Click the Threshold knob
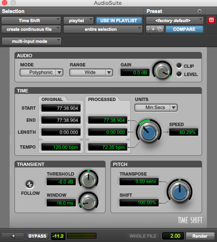The image size is (217, 242). click(88, 179)
